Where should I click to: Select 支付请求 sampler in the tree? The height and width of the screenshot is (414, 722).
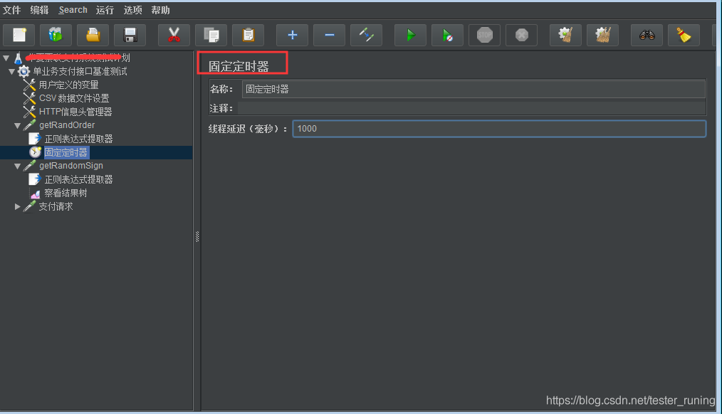56,206
